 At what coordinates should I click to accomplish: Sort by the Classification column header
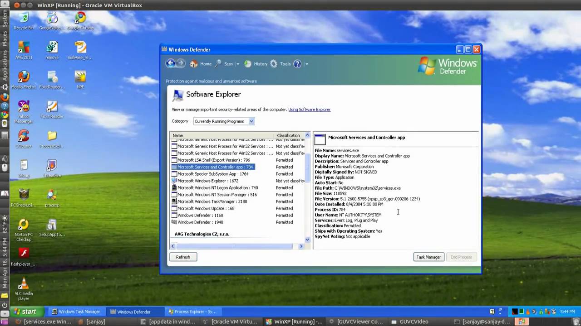click(289, 135)
